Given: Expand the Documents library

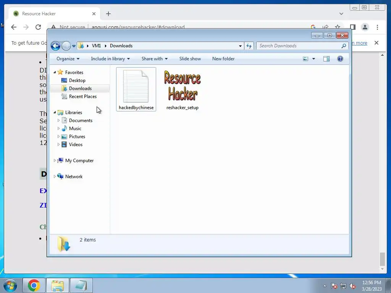Looking at the screenshot, I should click(58, 120).
